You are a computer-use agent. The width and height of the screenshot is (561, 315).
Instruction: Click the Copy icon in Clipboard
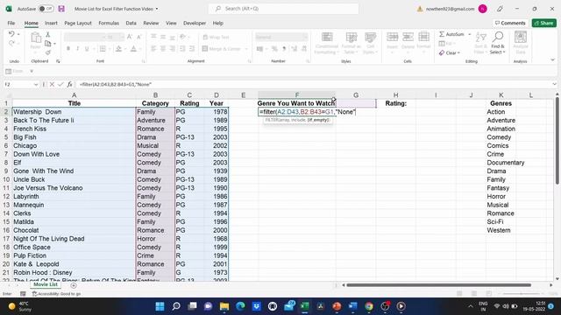click(x=48, y=44)
